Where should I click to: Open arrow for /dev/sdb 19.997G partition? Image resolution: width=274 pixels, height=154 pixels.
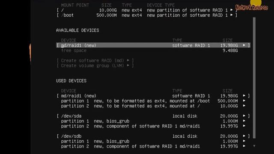(x=244, y=146)
